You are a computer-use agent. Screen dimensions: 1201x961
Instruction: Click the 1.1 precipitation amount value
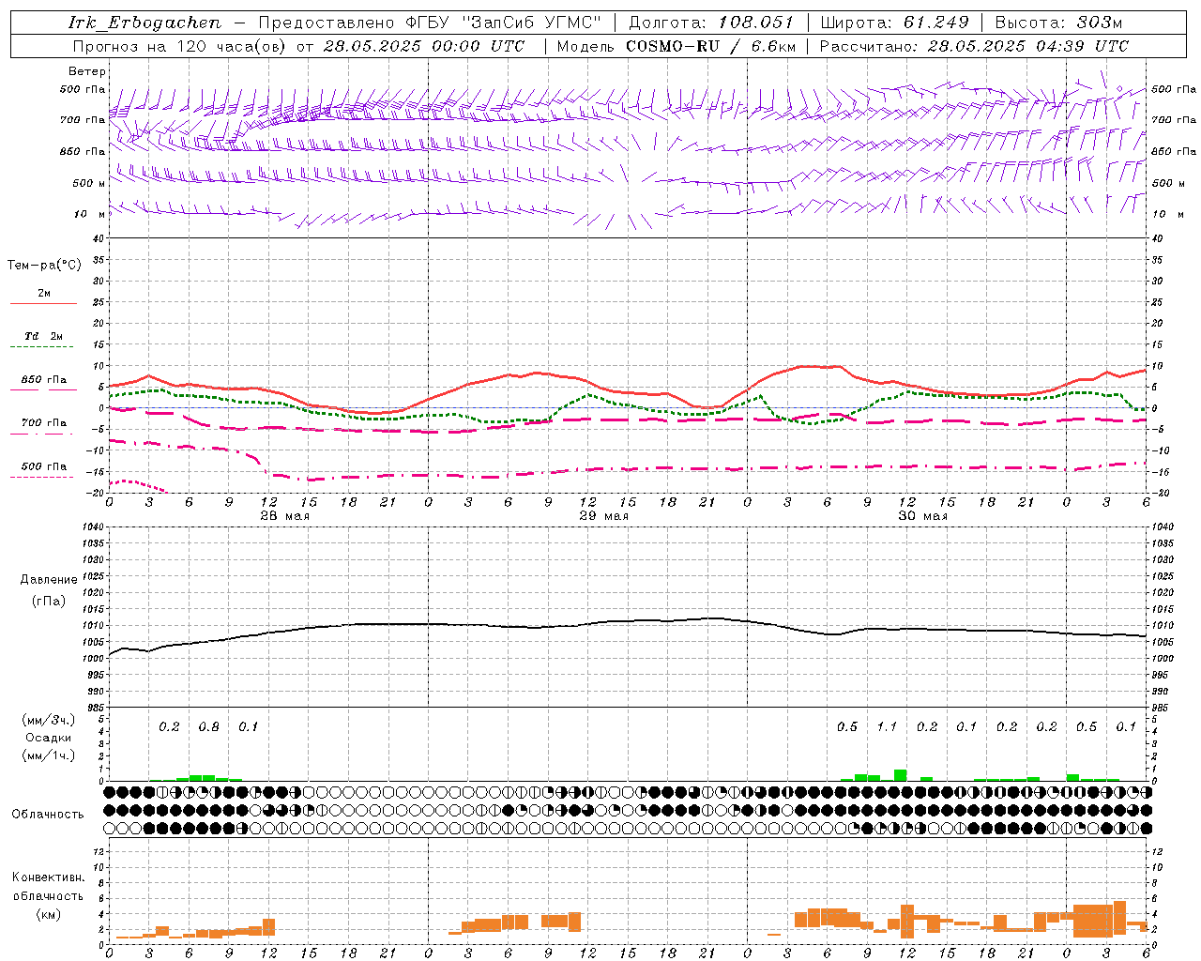click(887, 727)
